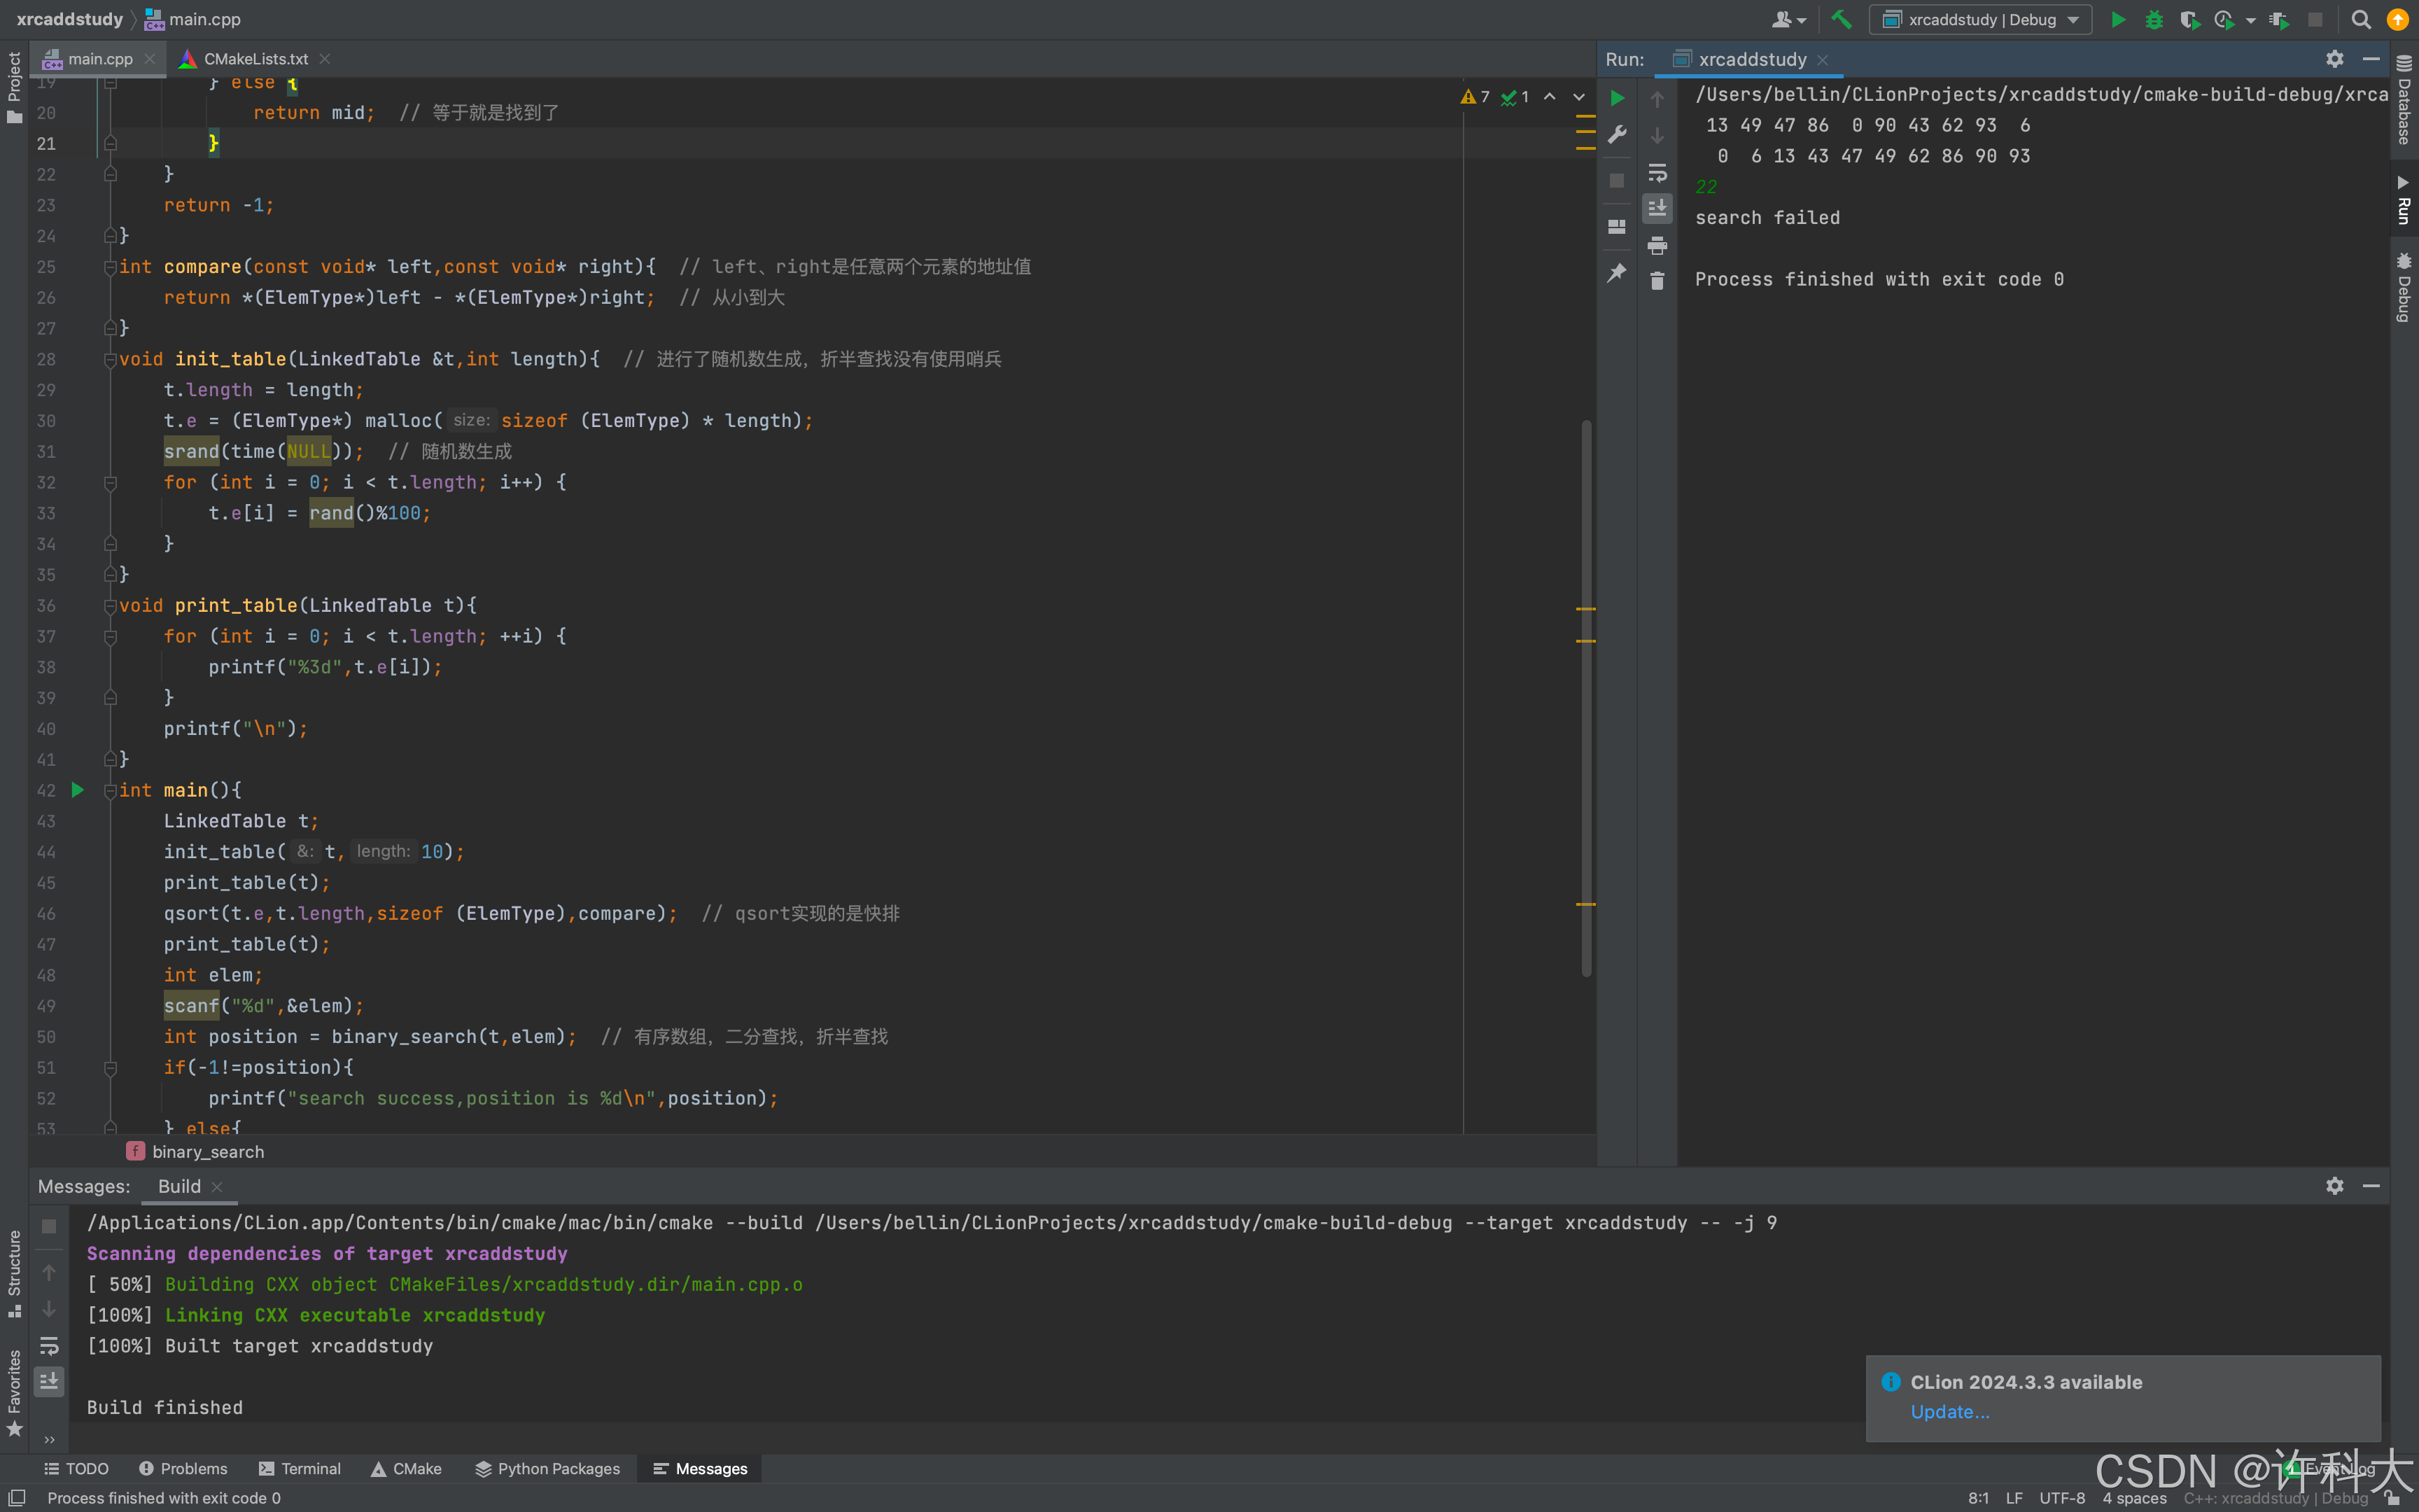2419x1512 pixels.
Task: Click the binary_search breadcrumb
Action: pyautogui.click(x=207, y=1151)
